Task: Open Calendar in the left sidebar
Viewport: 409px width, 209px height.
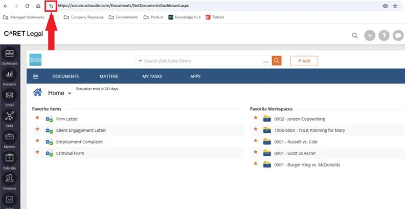Action: point(9,161)
